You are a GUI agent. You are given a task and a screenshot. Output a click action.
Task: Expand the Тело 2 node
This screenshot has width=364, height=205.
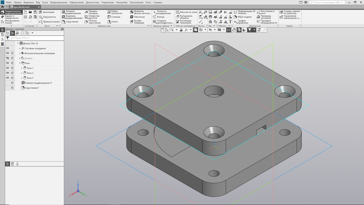point(22,73)
